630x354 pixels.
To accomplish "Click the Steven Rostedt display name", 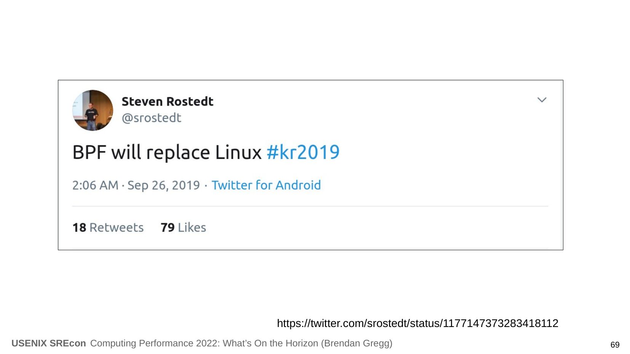I will [x=167, y=102].
